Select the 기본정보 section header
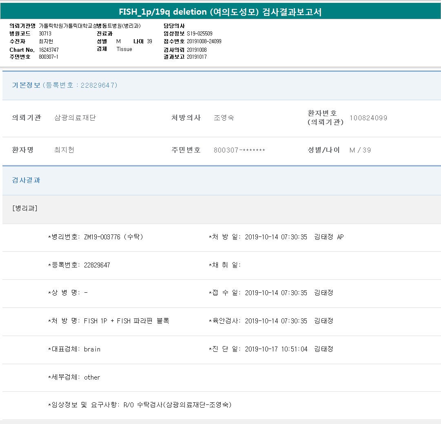The image size is (441, 424). [x=64, y=85]
